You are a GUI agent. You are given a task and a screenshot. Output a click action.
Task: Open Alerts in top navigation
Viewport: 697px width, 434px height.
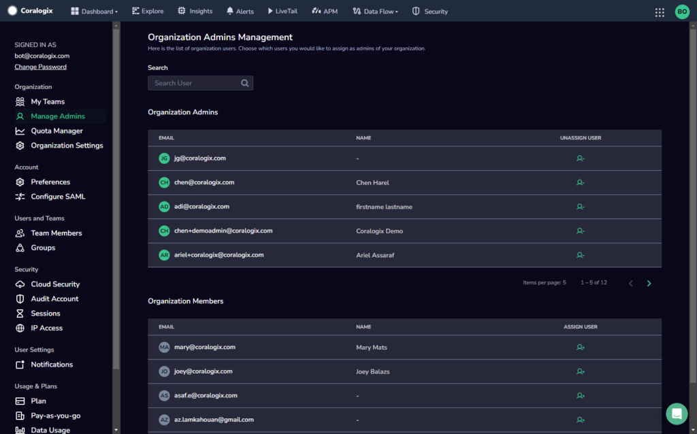pyautogui.click(x=240, y=11)
